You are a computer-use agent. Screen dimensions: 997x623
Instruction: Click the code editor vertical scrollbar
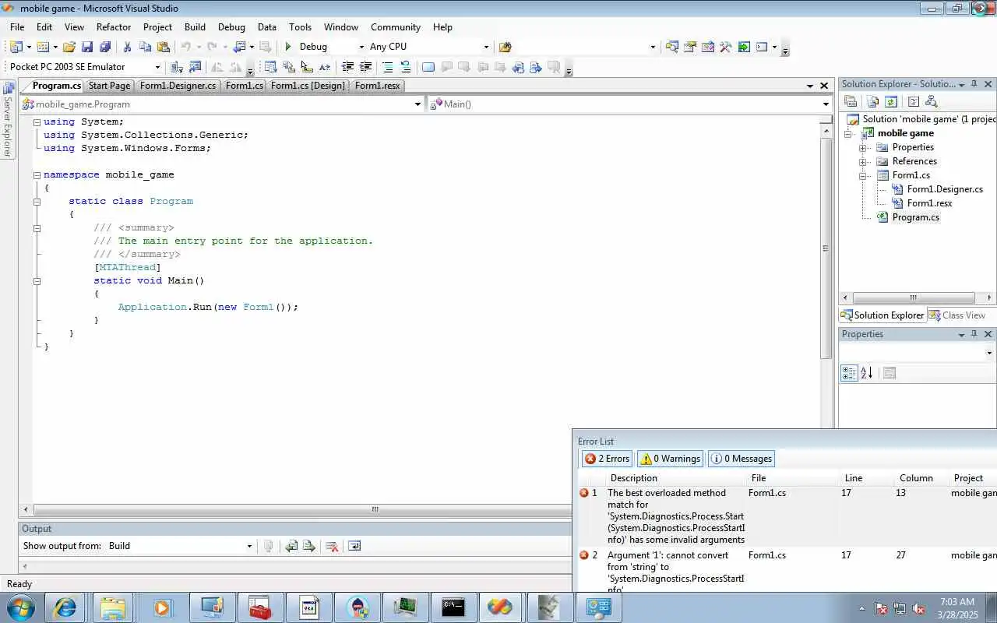click(x=826, y=248)
